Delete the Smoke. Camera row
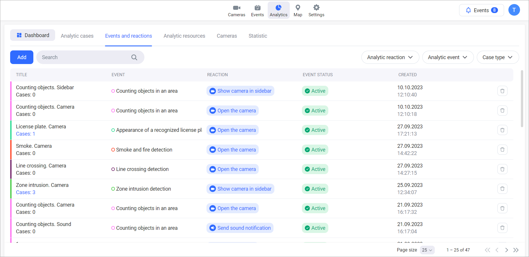The width and height of the screenshot is (529, 257). coord(502,150)
